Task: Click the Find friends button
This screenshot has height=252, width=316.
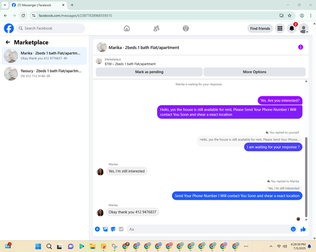Action: (x=260, y=28)
